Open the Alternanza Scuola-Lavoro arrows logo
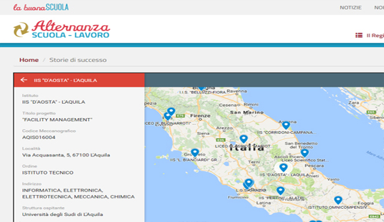This screenshot has height=222, width=384. click(21, 29)
